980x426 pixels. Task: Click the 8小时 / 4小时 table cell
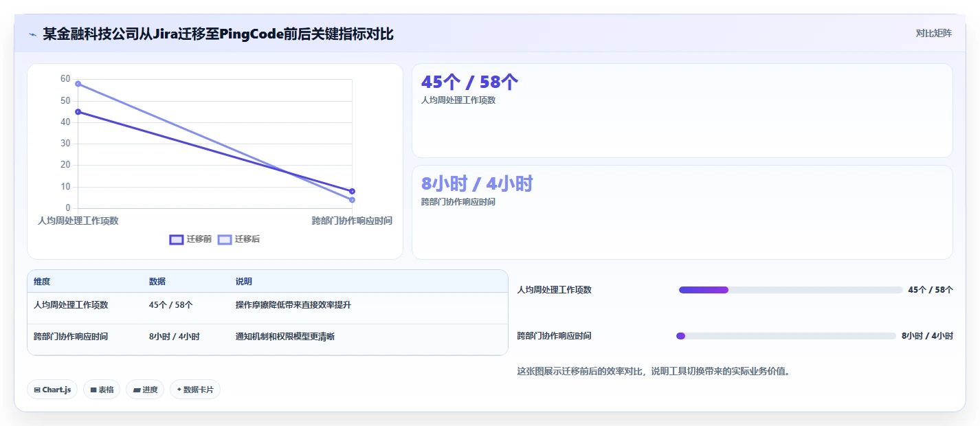[175, 337]
